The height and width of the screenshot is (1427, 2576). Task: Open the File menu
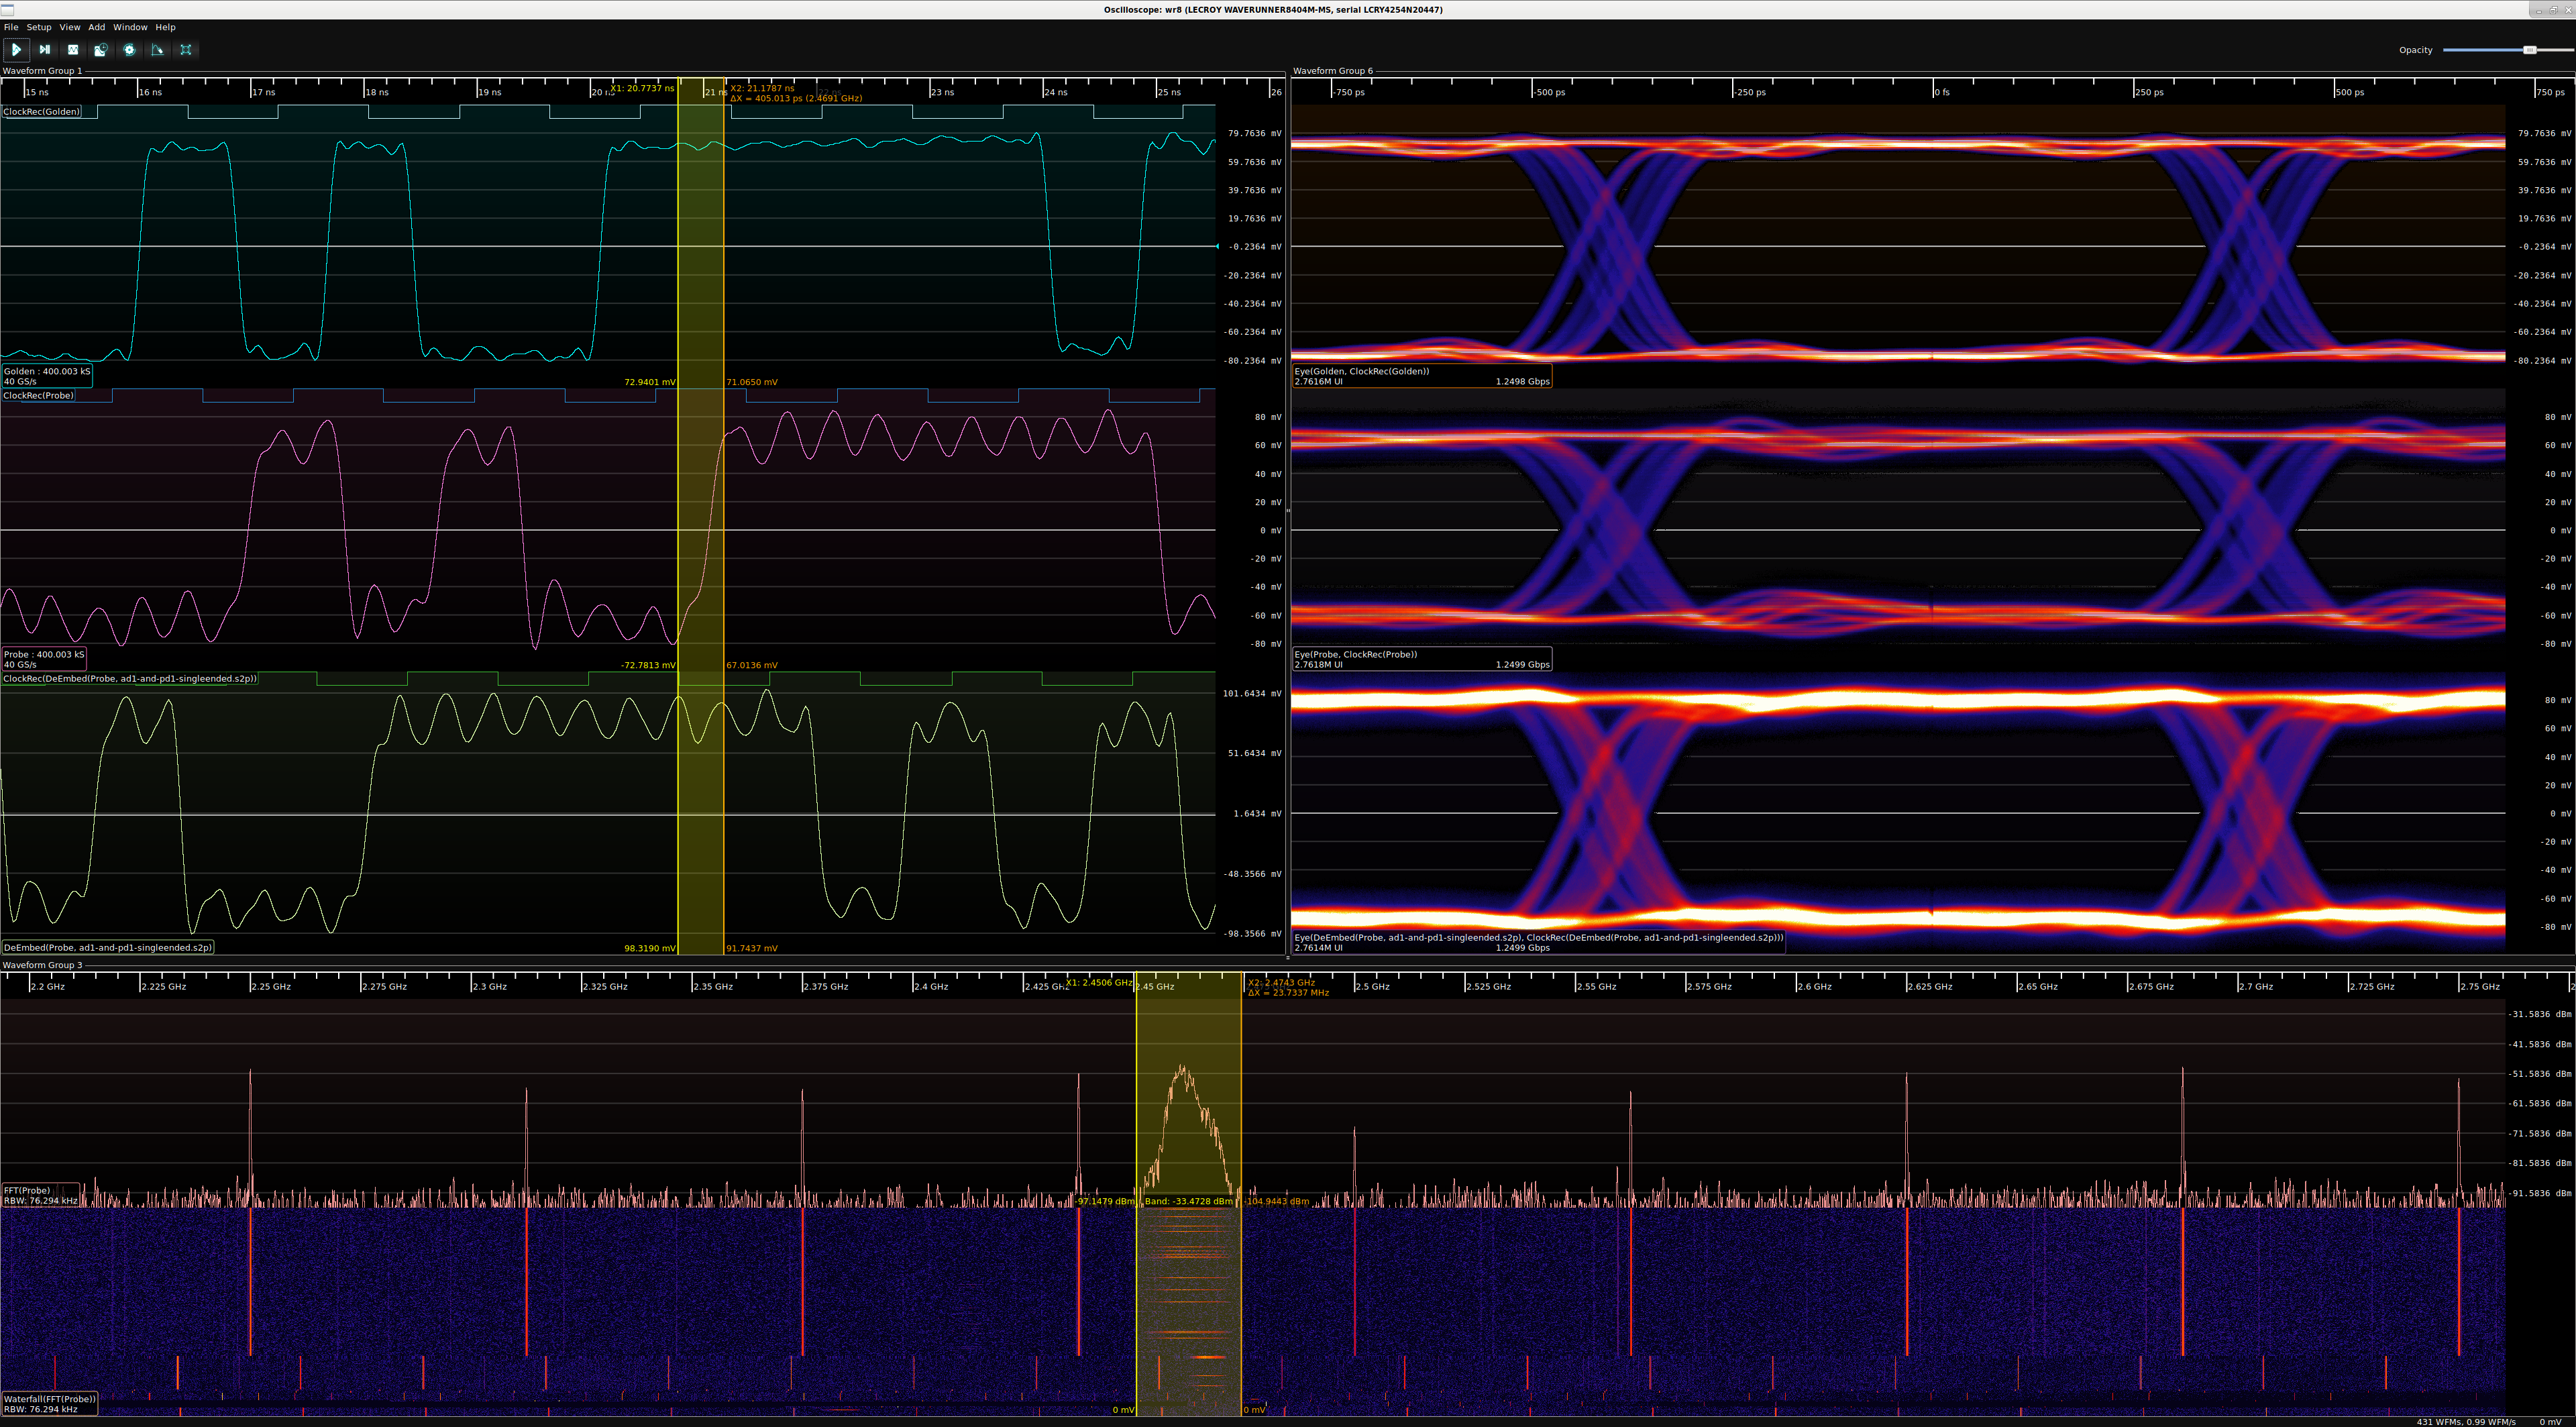pos(11,27)
